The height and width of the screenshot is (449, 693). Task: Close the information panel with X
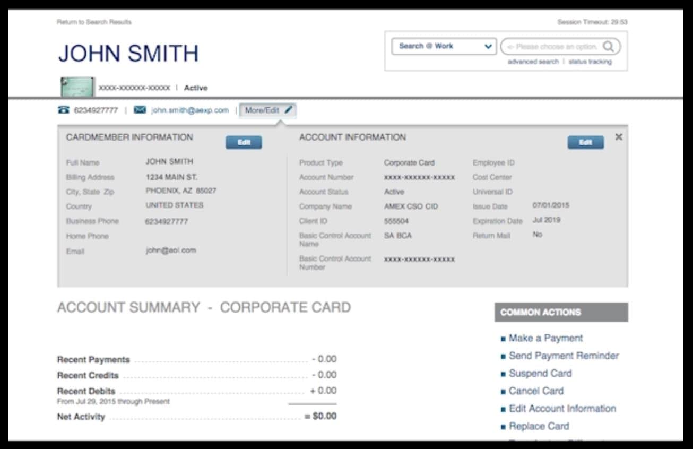coord(618,137)
